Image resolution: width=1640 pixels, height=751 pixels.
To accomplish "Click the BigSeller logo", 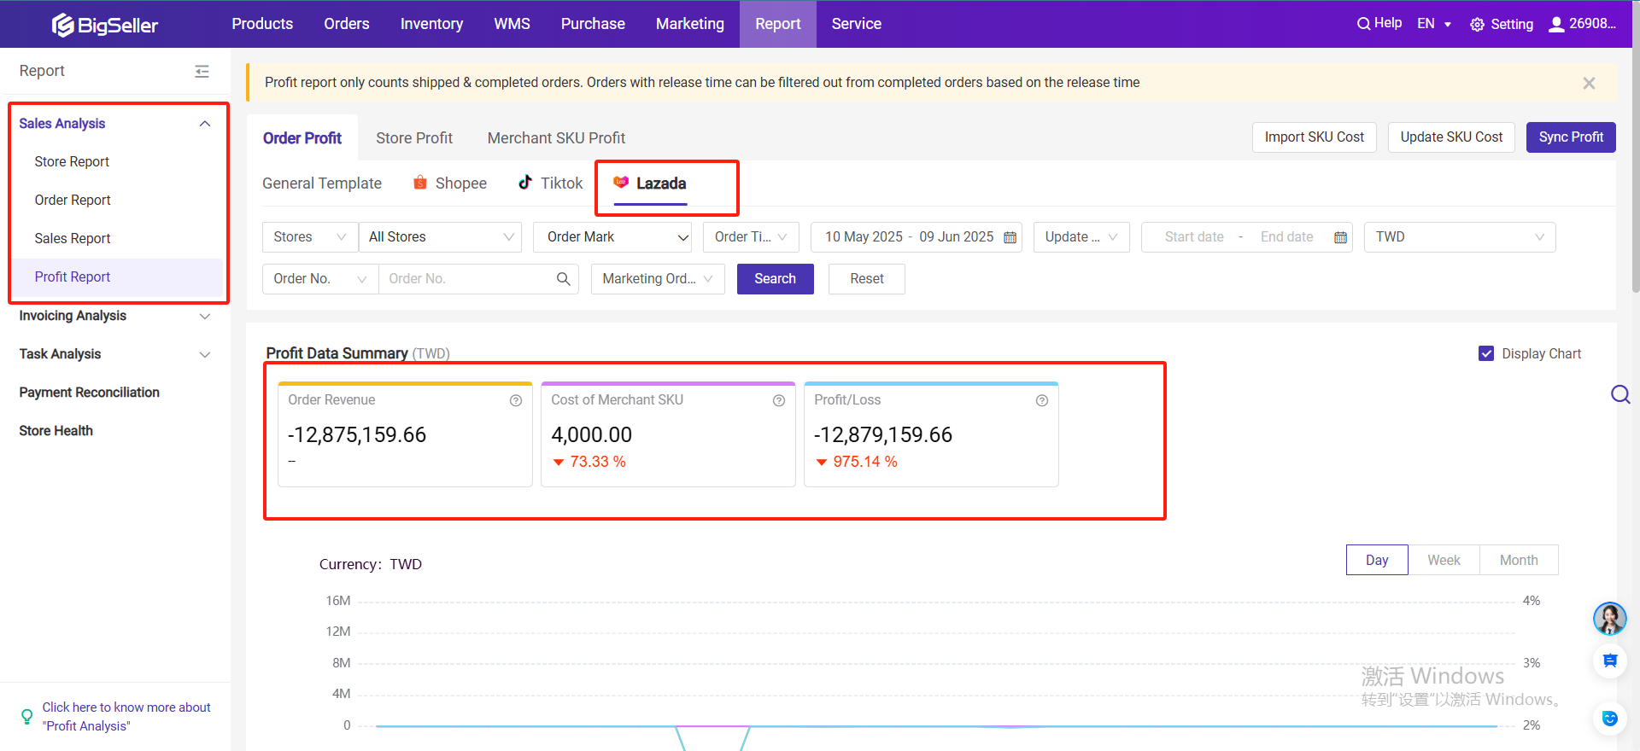I will 105,25.
